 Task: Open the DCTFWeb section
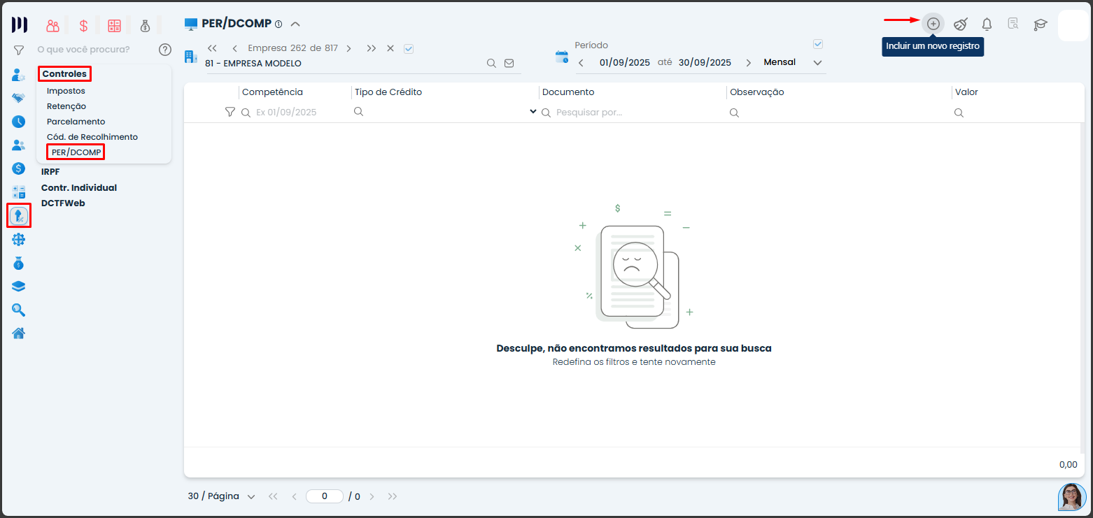63,203
